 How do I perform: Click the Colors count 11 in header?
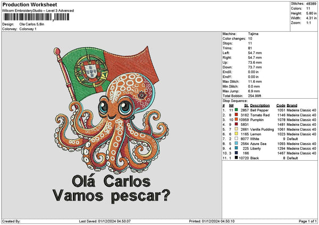tap(308, 8)
